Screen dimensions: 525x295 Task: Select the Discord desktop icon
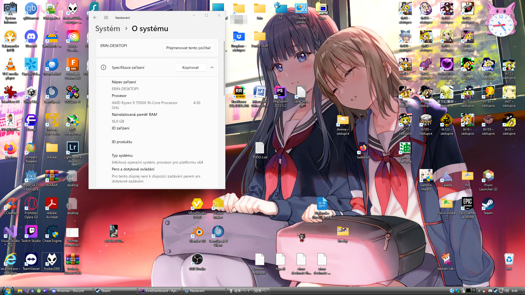pyautogui.click(x=31, y=39)
